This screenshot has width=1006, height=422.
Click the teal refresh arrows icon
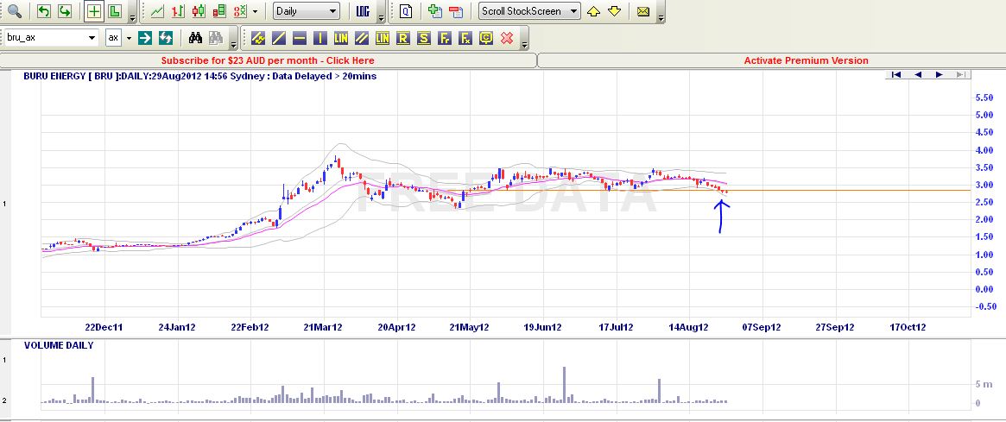coord(166,38)
